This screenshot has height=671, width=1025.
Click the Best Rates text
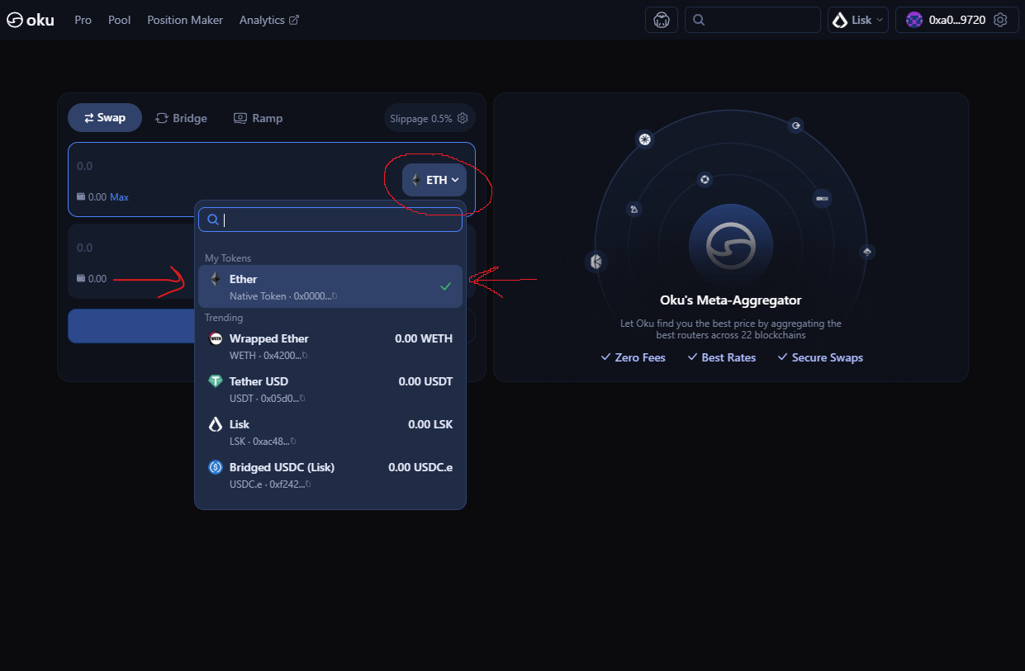728,357
